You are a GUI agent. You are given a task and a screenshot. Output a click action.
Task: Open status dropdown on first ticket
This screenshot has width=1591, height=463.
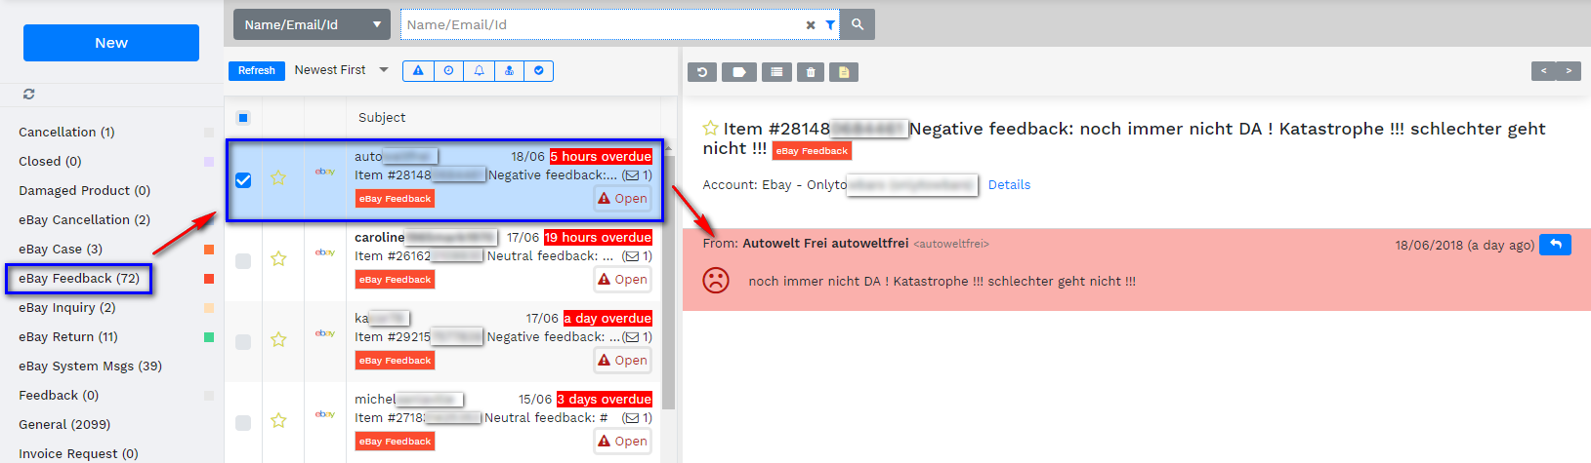(622, 199)
